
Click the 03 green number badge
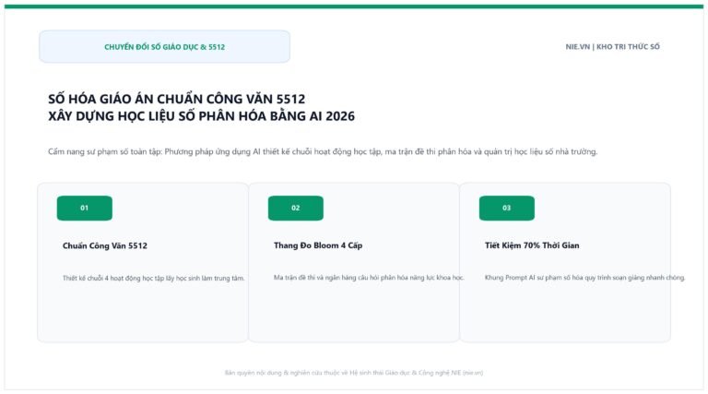click(507, 208)
